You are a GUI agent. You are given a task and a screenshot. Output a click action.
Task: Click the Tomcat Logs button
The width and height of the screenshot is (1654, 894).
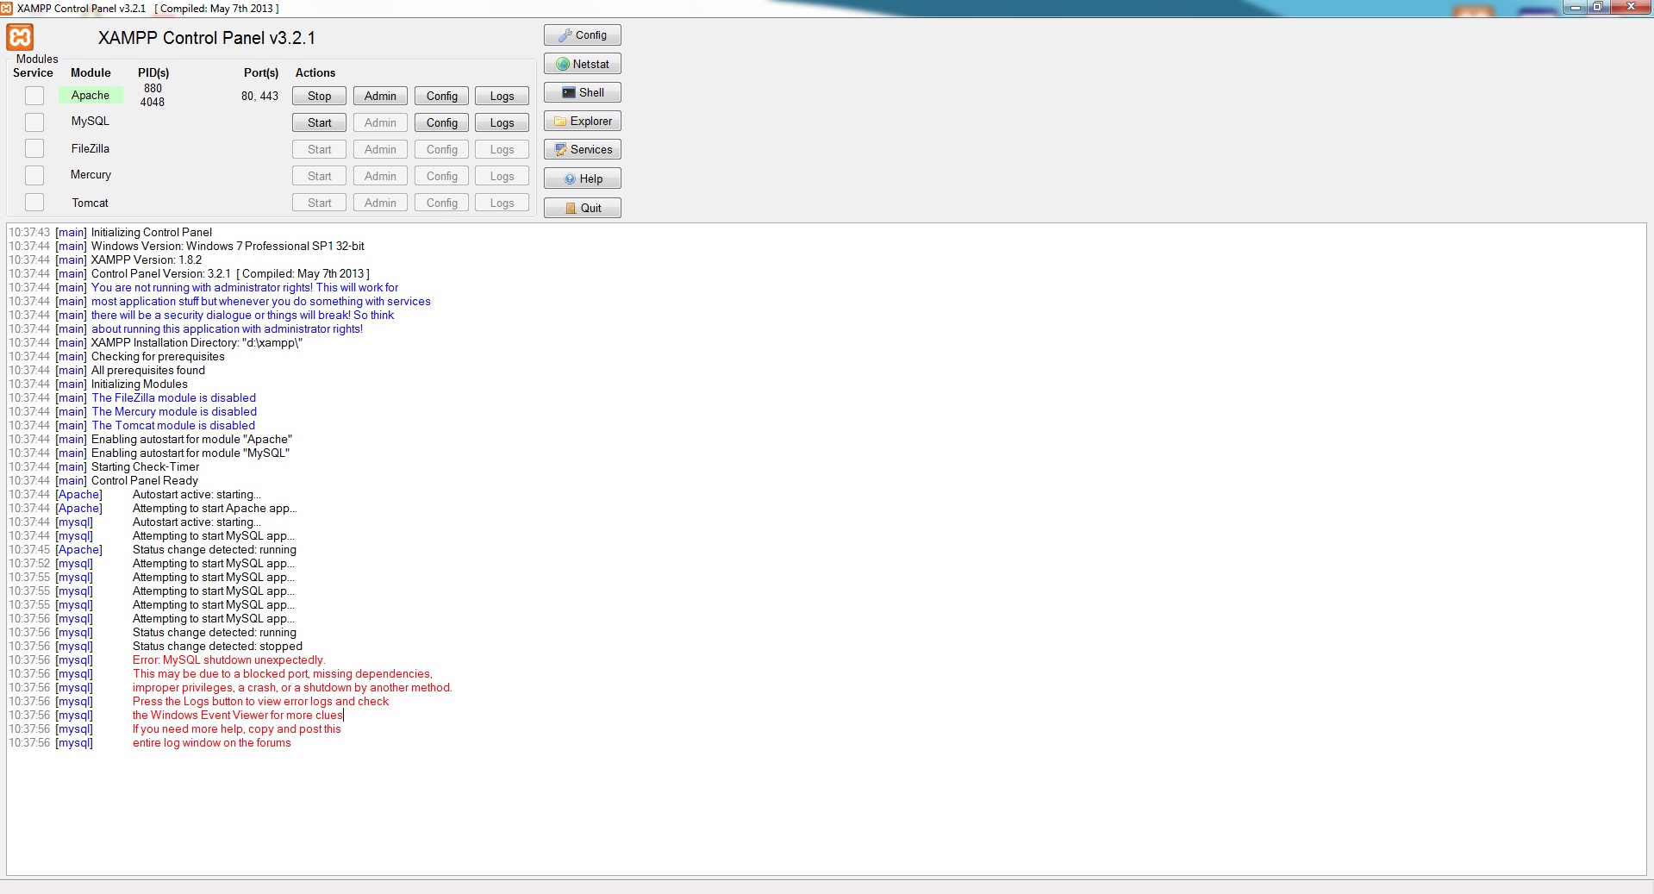coord(502,203)
